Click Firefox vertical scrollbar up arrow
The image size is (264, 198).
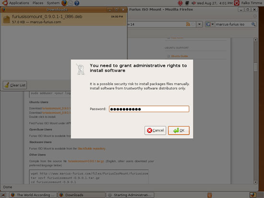255,40
